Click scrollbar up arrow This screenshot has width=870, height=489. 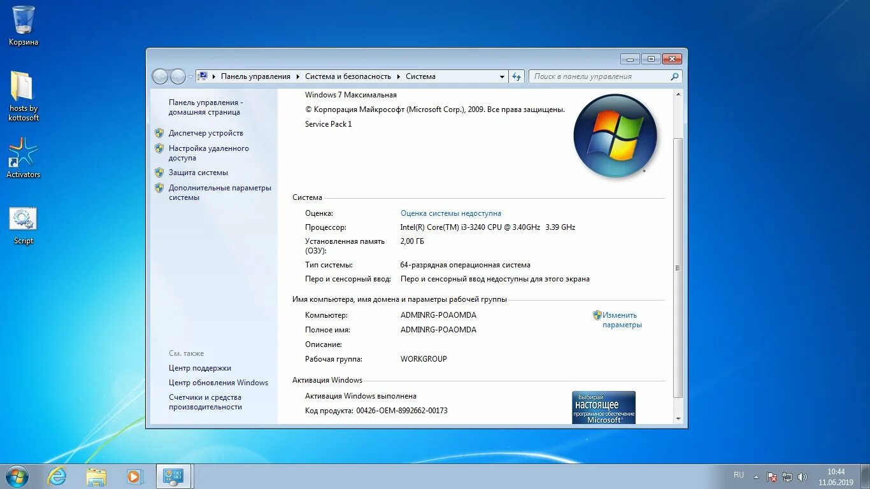678,94
